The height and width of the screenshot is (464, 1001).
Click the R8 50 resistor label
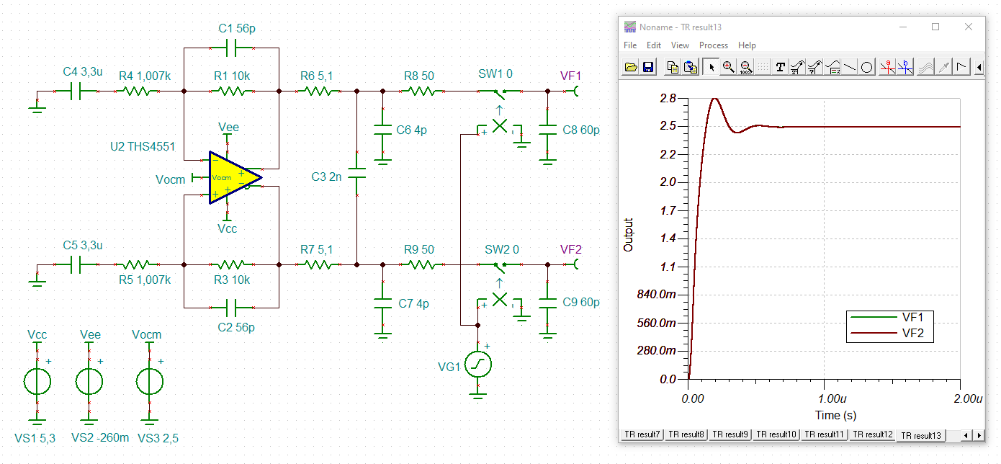419,75
